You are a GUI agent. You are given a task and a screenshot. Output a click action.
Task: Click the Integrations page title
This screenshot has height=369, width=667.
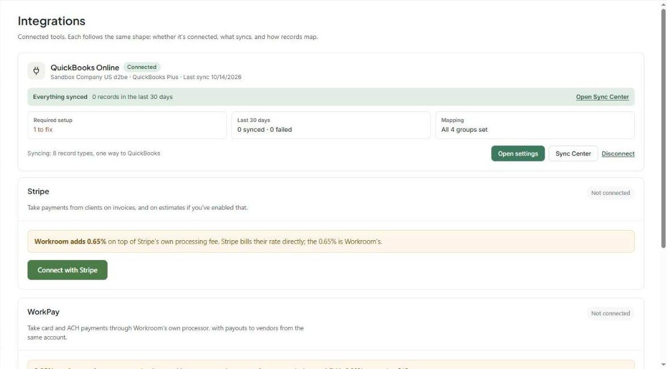pyautogui.click(x=52, y=21)
